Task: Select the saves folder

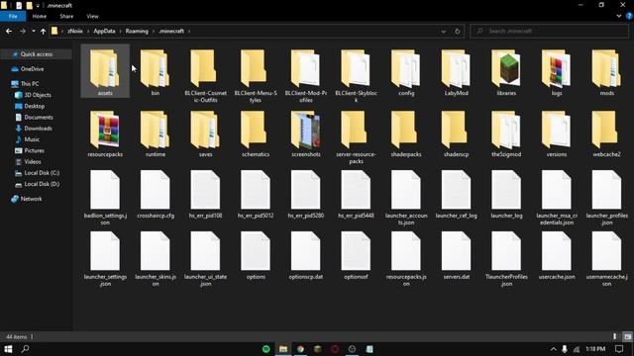Action: click(x=205, y=133)
